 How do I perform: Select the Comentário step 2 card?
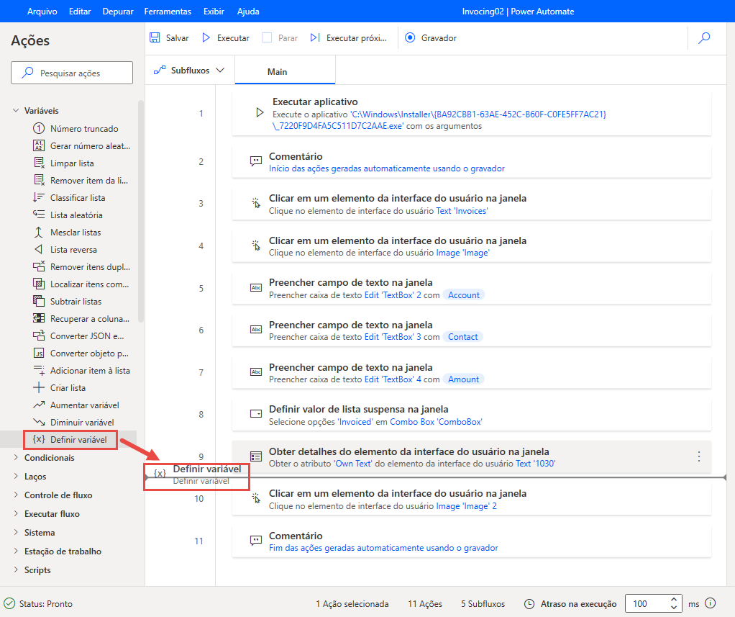472,162
